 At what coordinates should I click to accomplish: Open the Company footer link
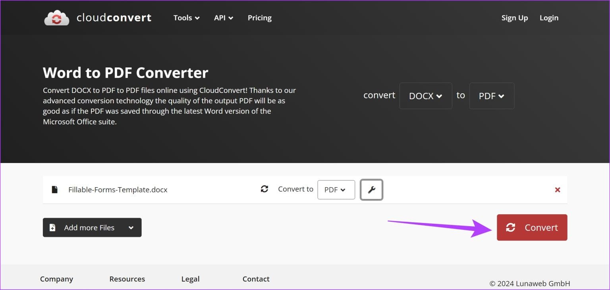point(56,279)
